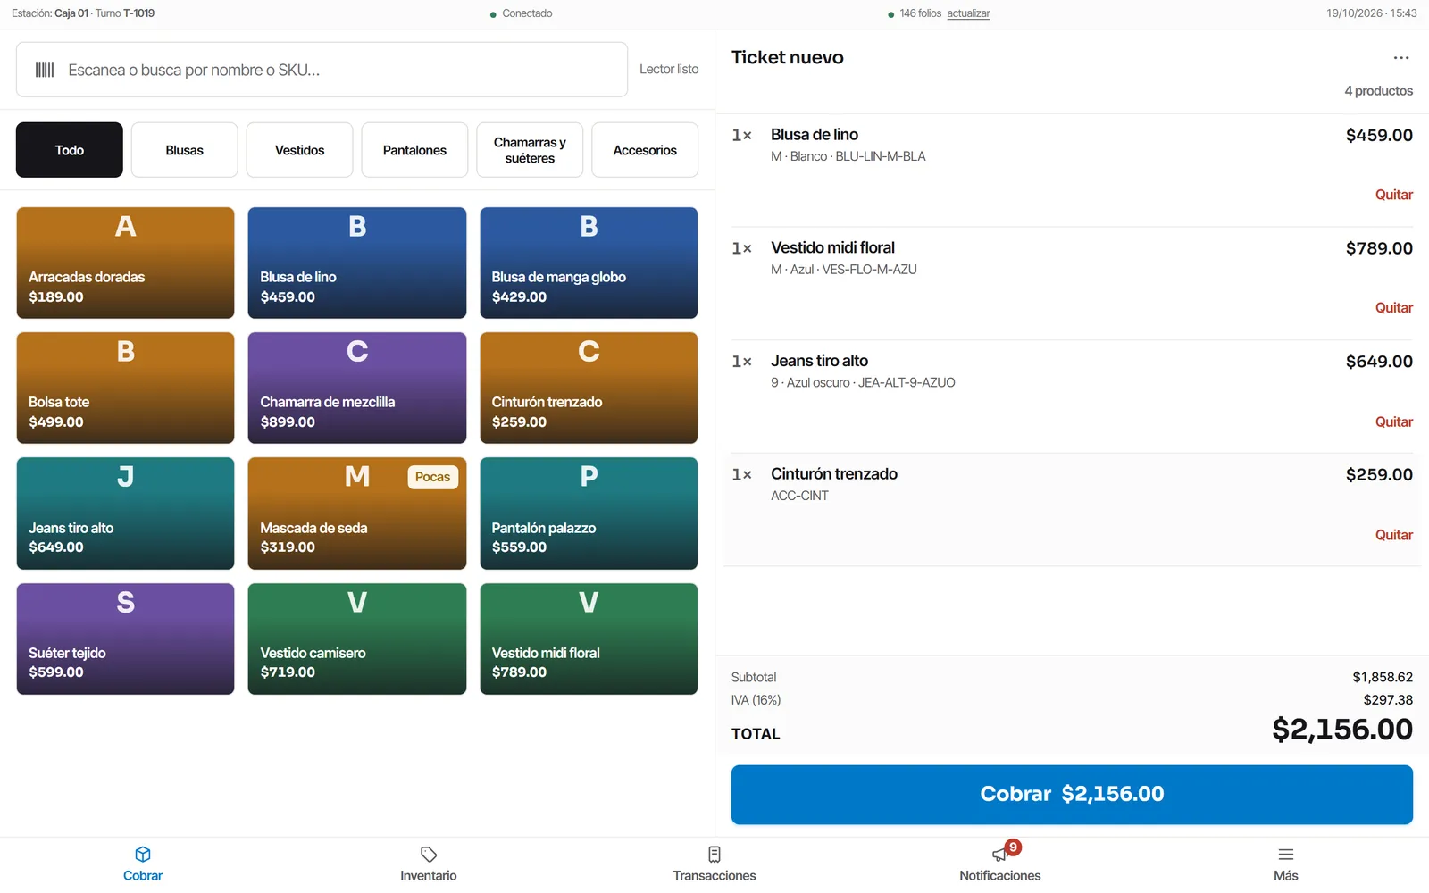Open Inventario via the tag icon

[429, 855]
